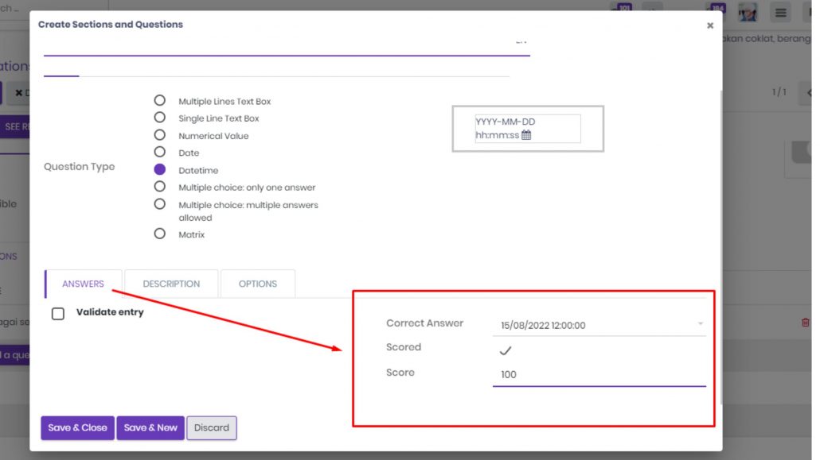Select Multiple choice: multiple answers allowed
Viewport: 820px width, 460px height.
point(159,204)
